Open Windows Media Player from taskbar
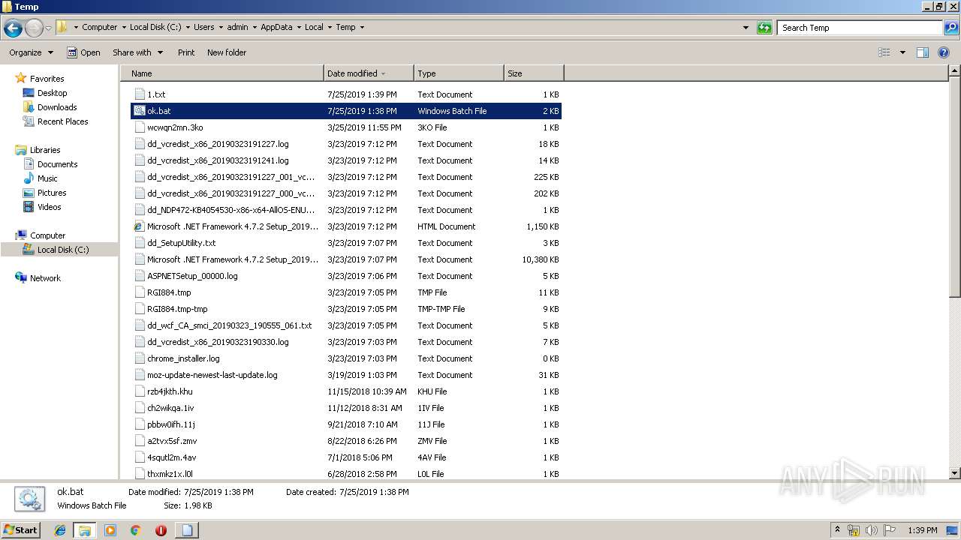This screenshot has height=540, width=961. pyautogui.click(x=110, y=530)
